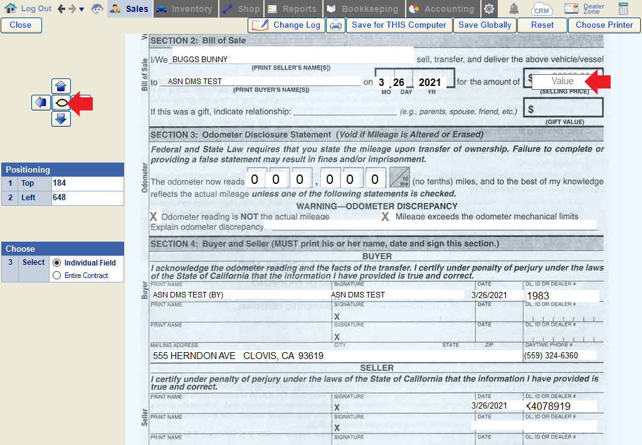
Task: Go back with the left navigation arrow
Action: coord(61,9)
